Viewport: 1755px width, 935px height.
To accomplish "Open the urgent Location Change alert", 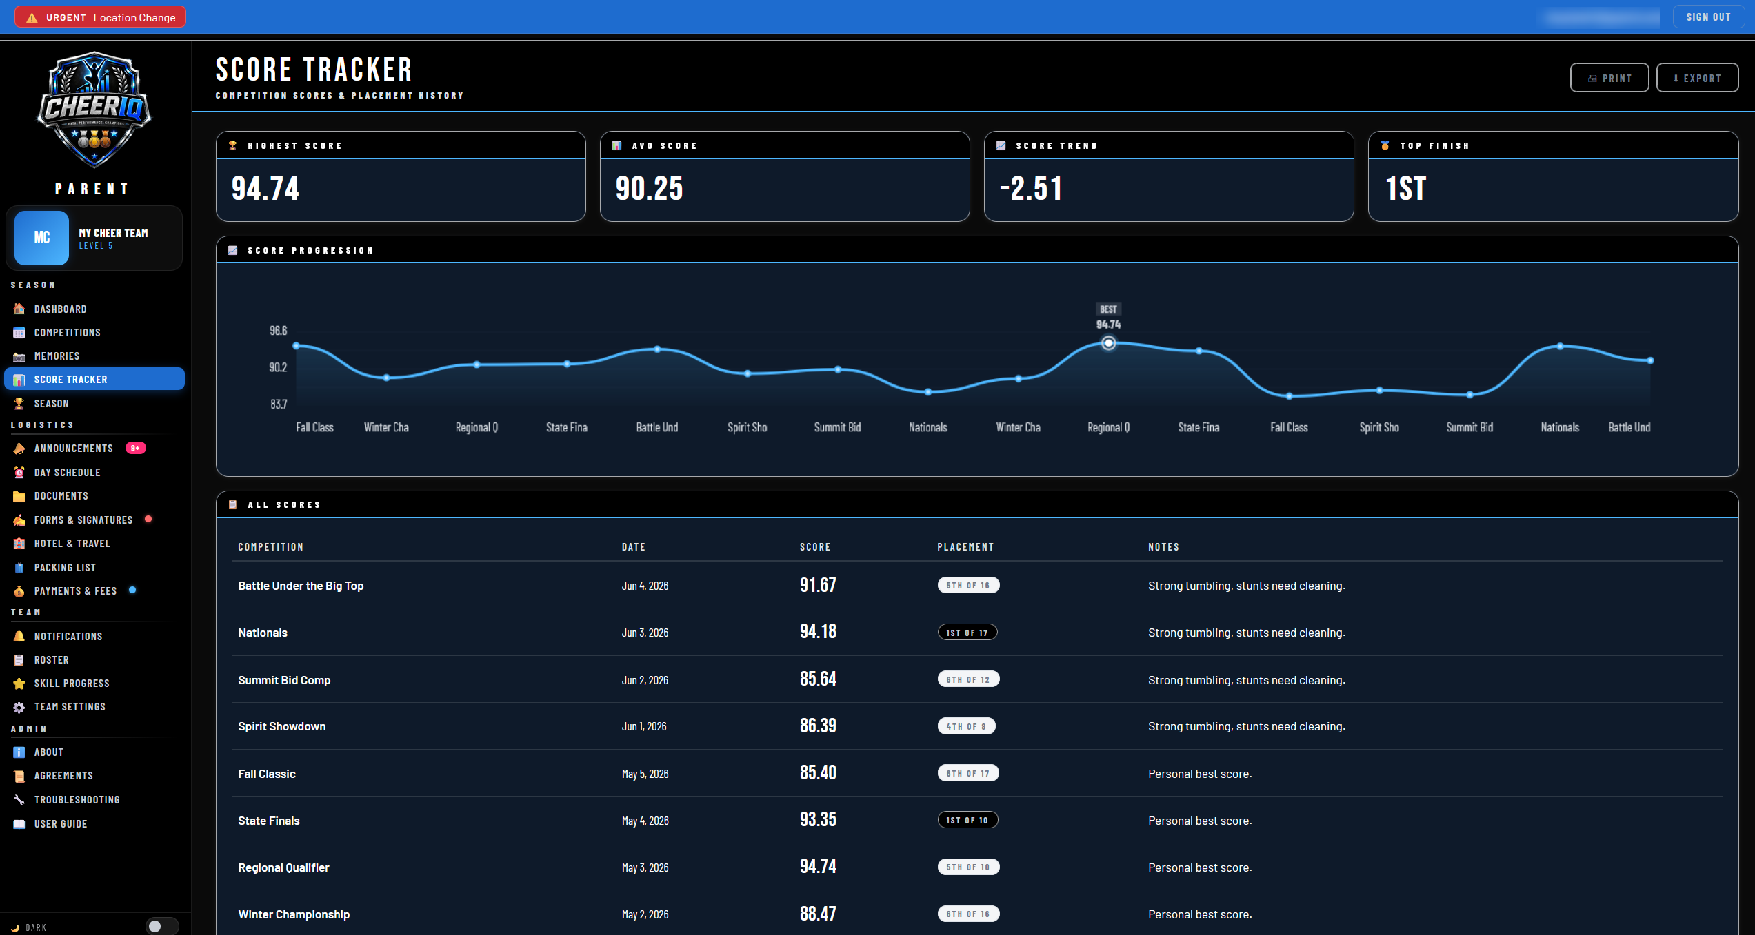I will pyautogui.click(x=101, y=17).
